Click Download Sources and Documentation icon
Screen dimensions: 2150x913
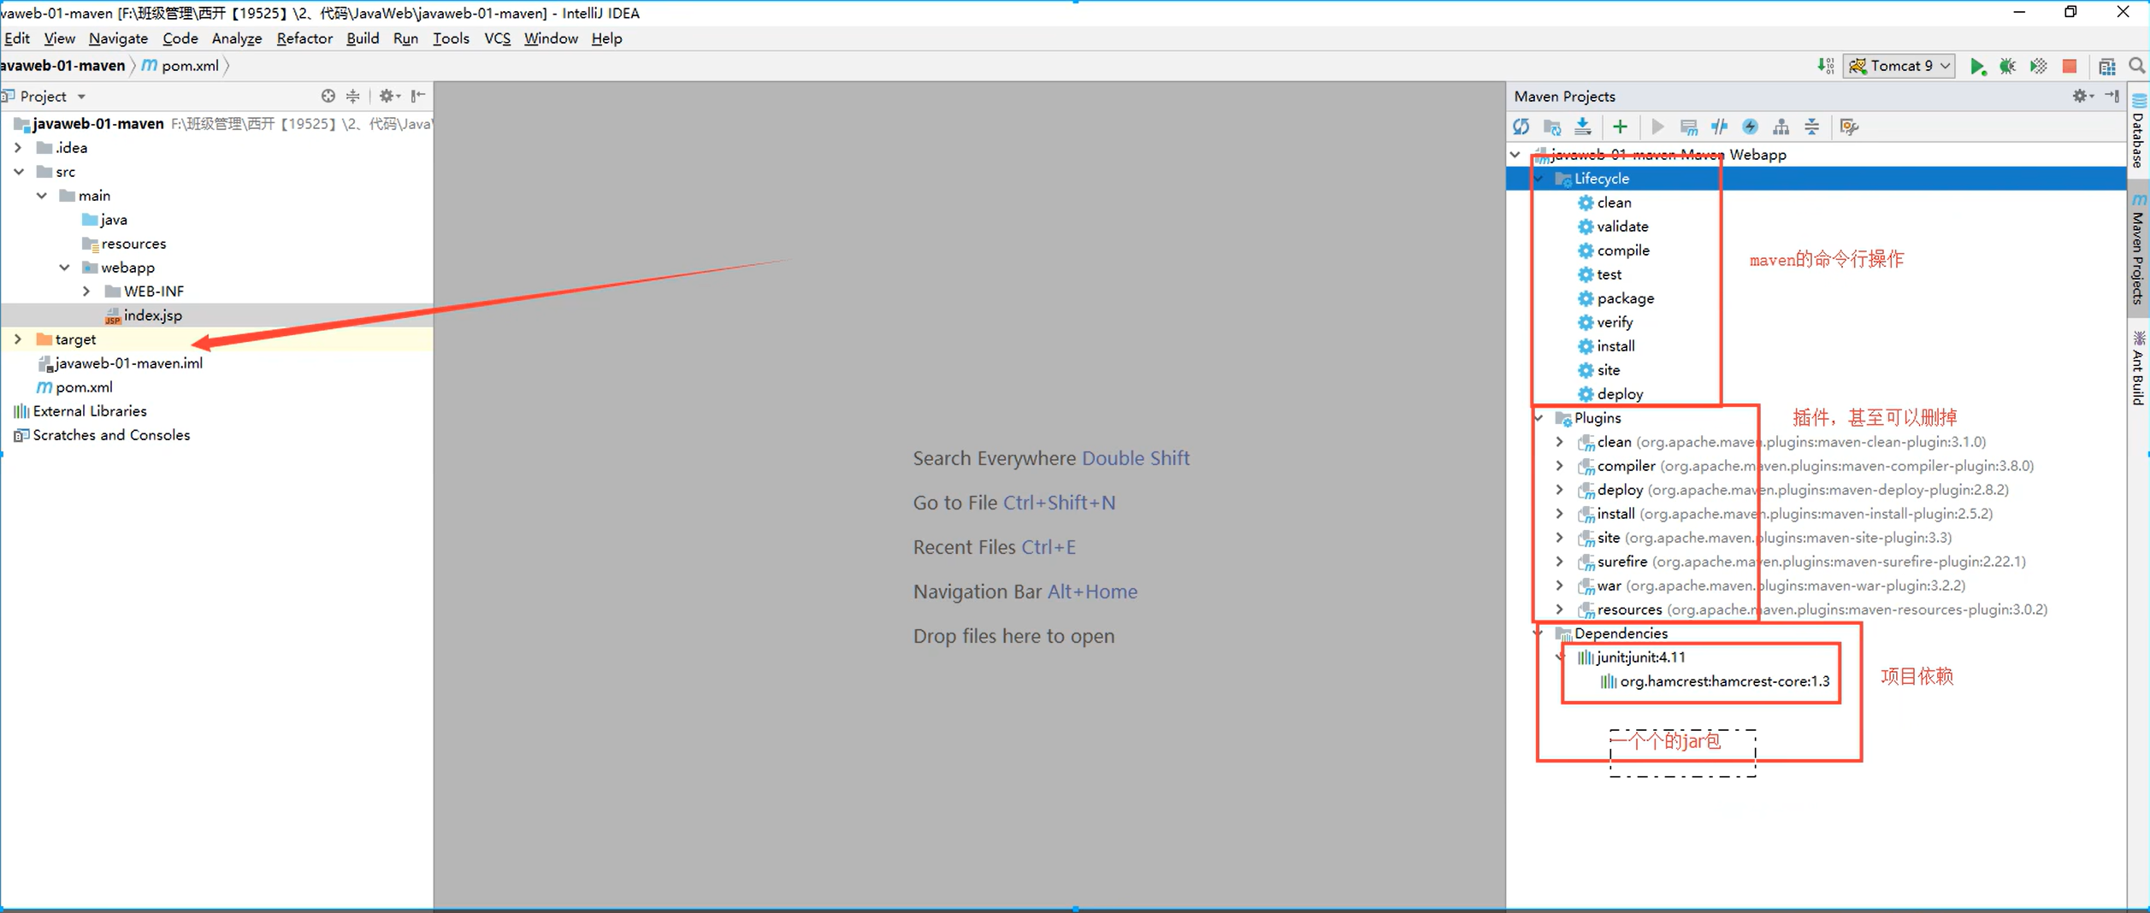[1583, 127]
